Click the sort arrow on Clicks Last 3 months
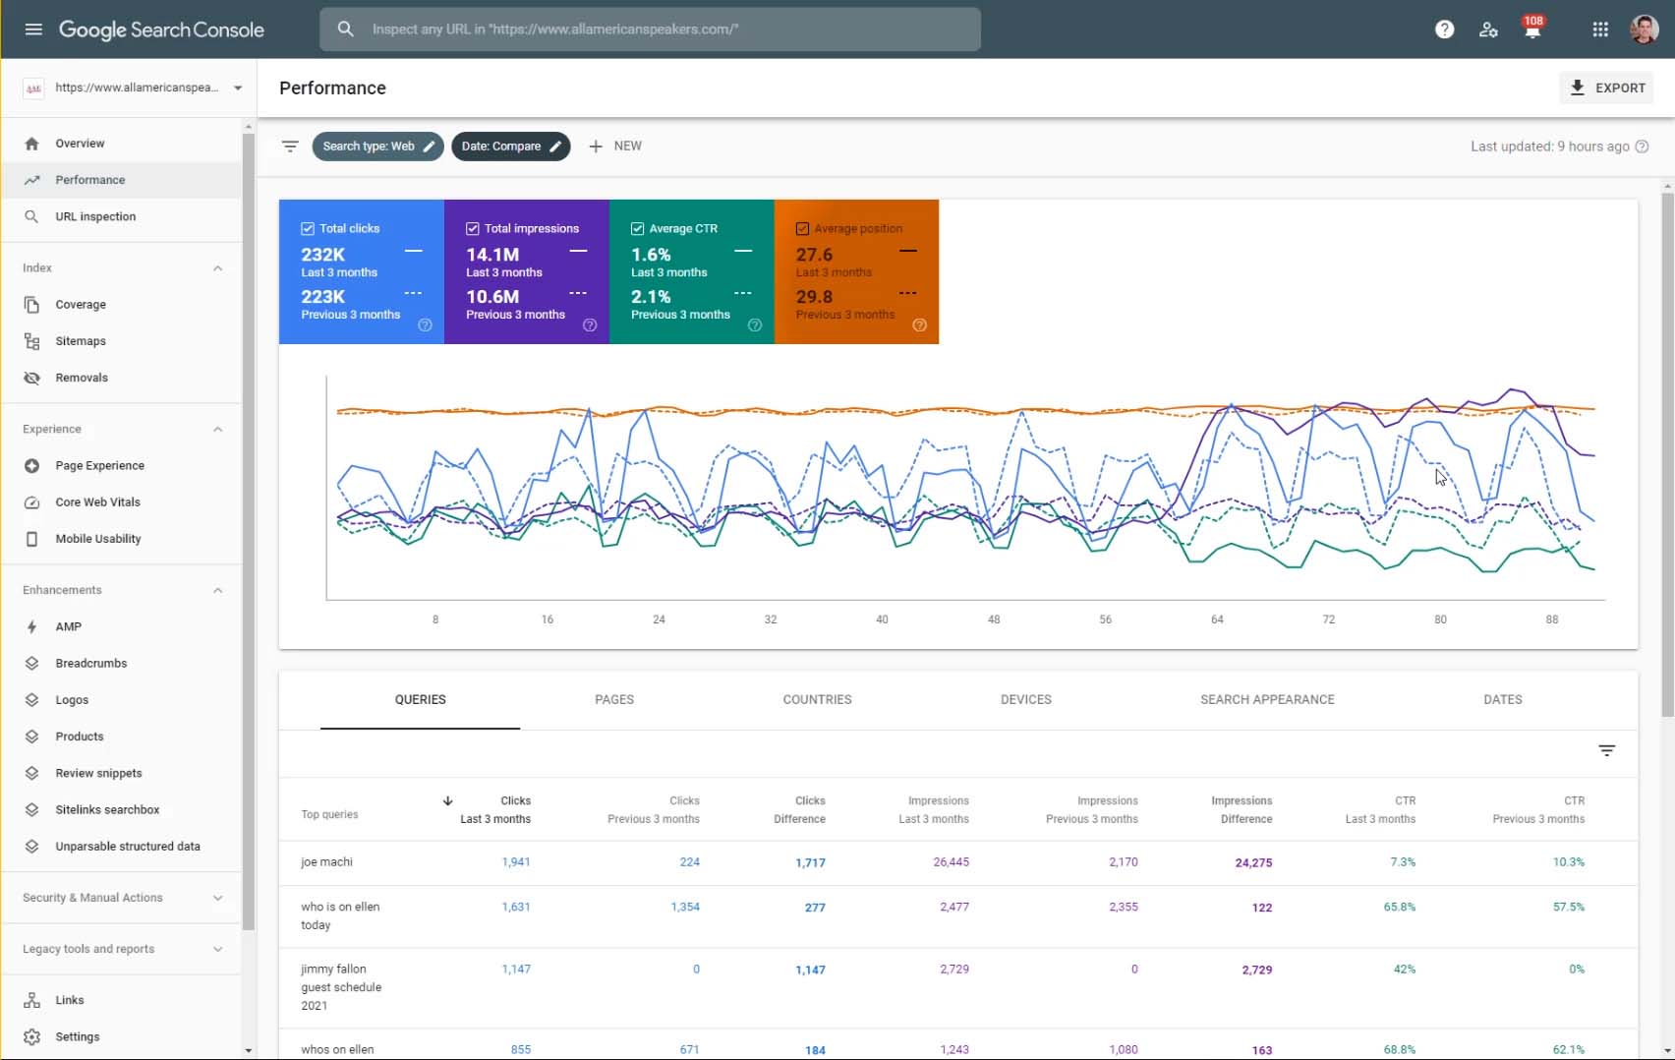Viewport: 1675px width, 1060px height. tap(447, 800)
